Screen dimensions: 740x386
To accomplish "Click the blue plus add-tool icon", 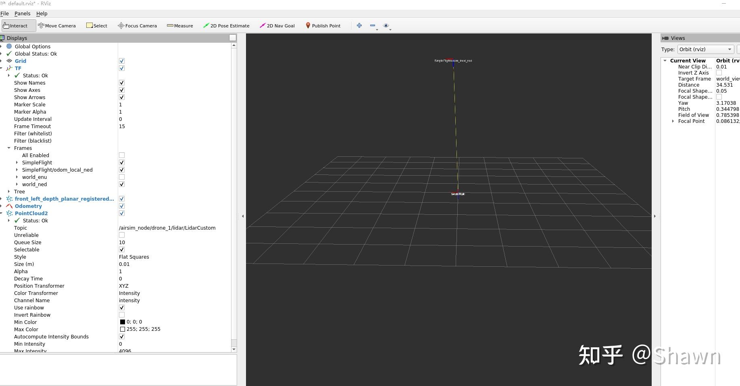I will pyautogui.click(x=359, y=25).
